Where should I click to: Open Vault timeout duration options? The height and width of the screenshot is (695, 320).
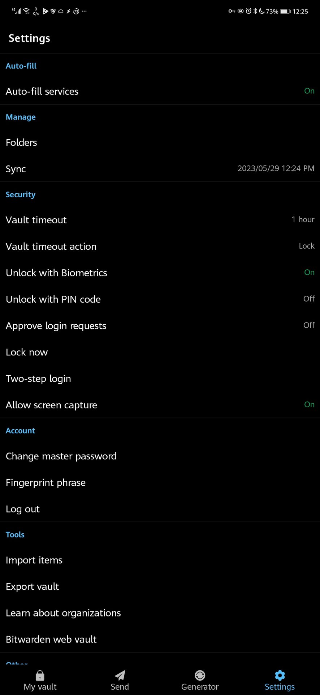tap(160, 220)
